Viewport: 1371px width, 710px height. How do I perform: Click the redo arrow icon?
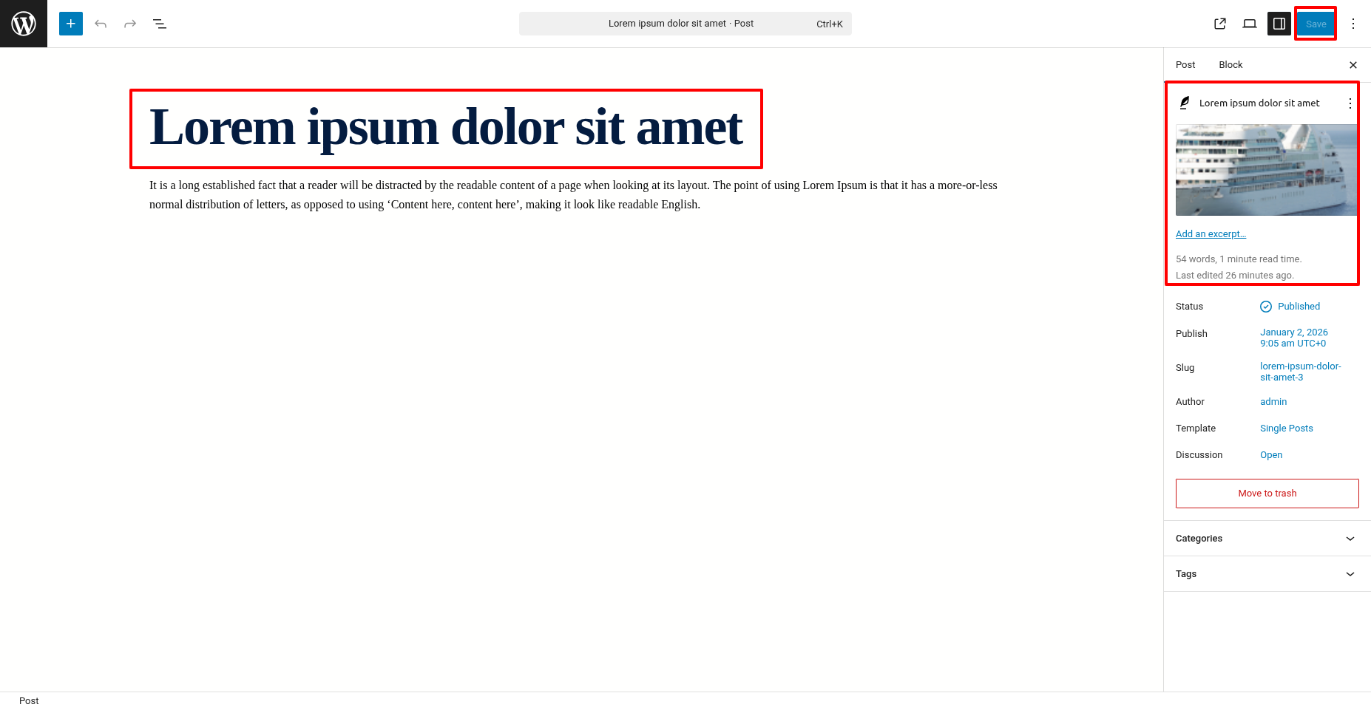click(130, 24)
